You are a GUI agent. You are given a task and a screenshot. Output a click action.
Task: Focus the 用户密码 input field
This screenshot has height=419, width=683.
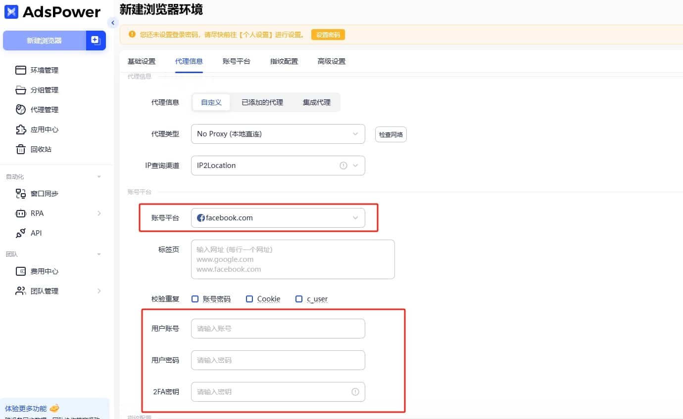coord(278,360)
